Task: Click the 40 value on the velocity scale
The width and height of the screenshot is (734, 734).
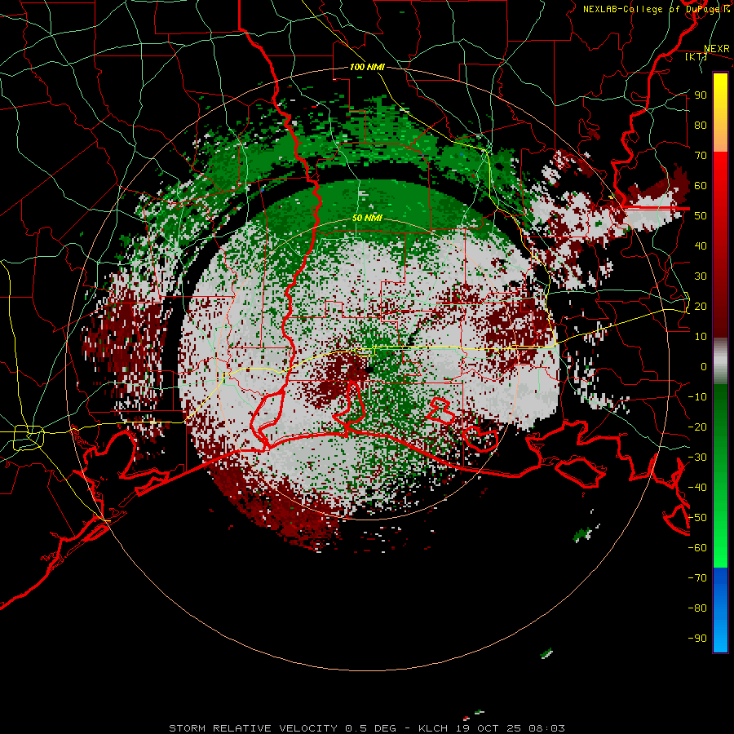Action: tap(701, 246)
